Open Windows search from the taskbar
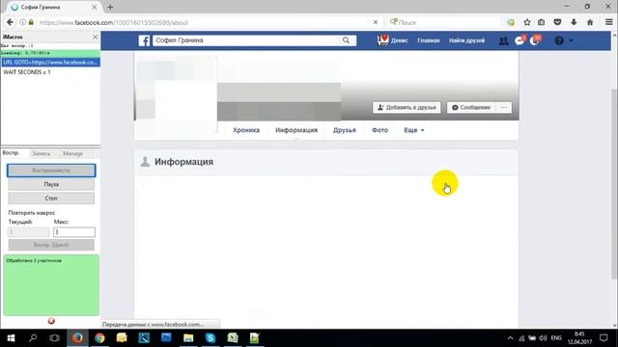 [x=33, y=338]
